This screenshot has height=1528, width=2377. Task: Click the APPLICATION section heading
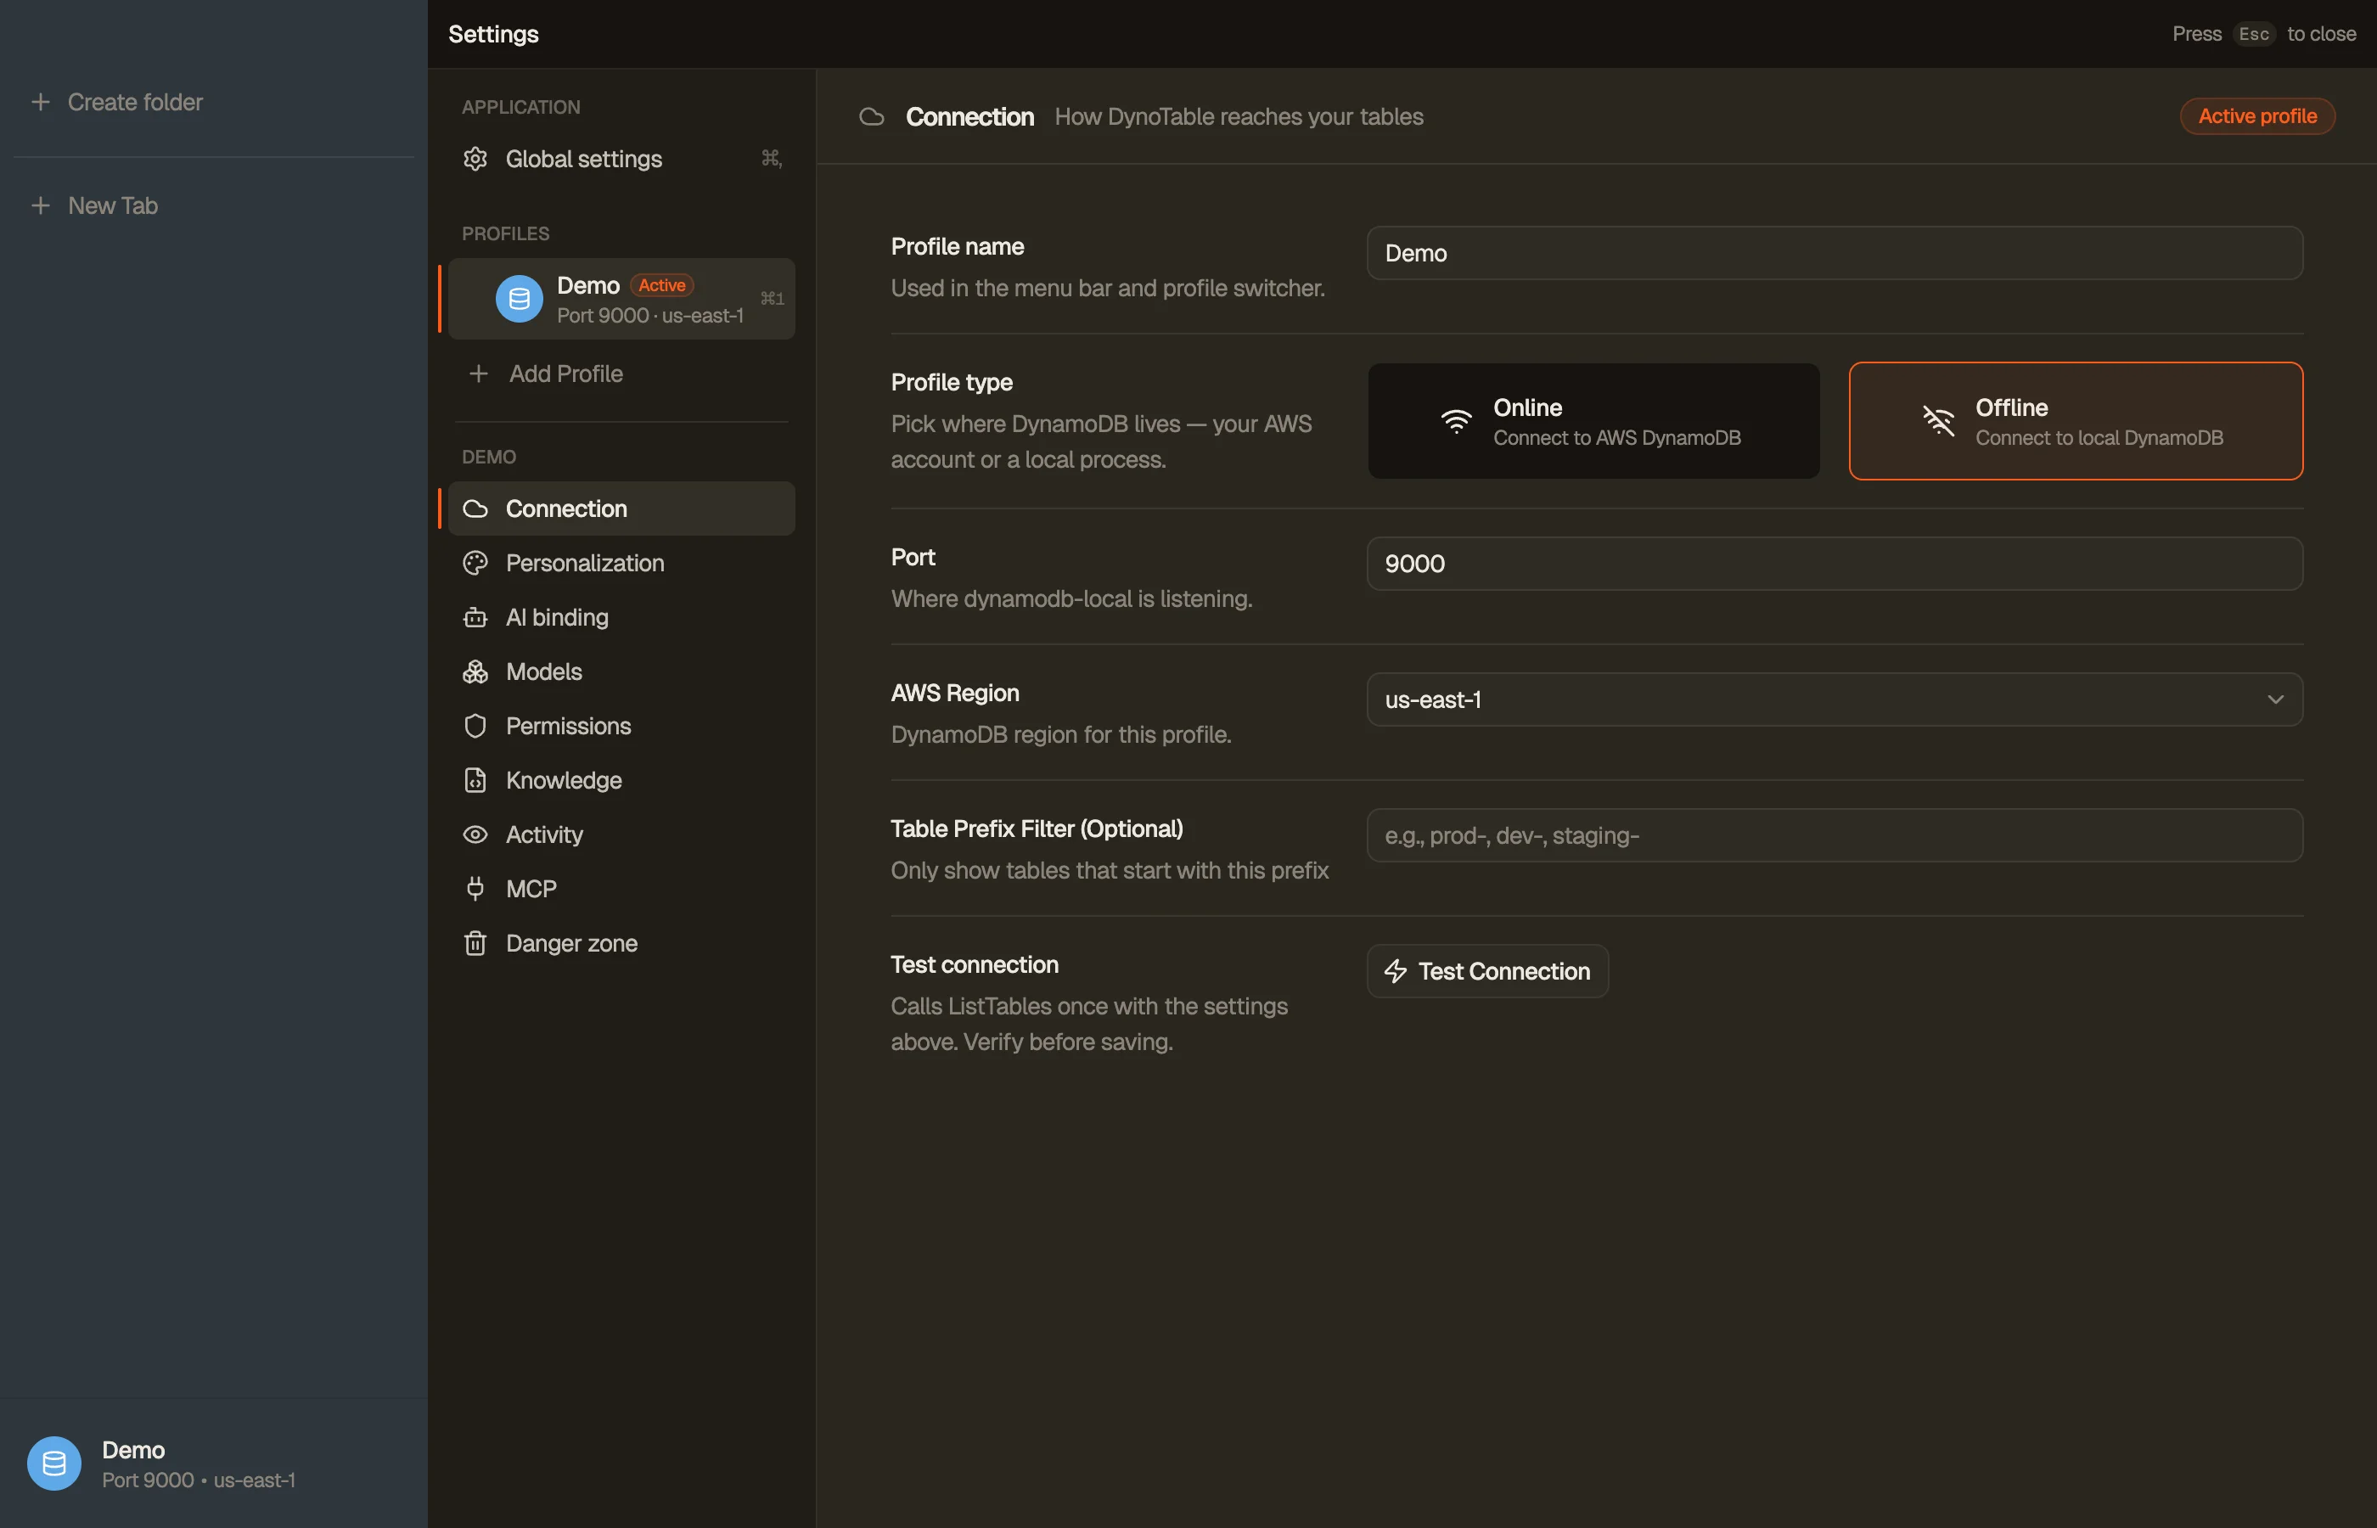pyautogui.click(x=521, y=107)
